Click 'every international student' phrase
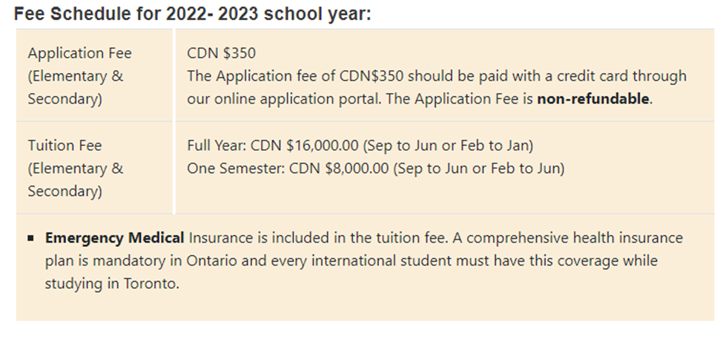723x338 pixels. [358, 261]
